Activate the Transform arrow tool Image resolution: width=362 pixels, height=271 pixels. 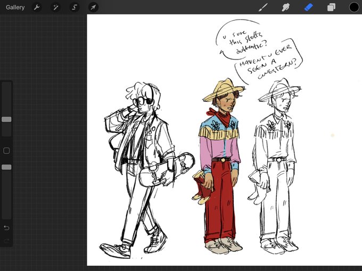[x=93, y=7]
